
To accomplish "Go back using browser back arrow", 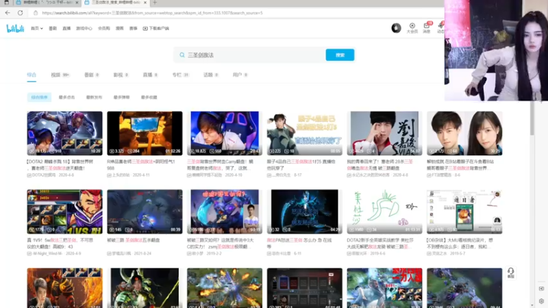I will point(8,13).
